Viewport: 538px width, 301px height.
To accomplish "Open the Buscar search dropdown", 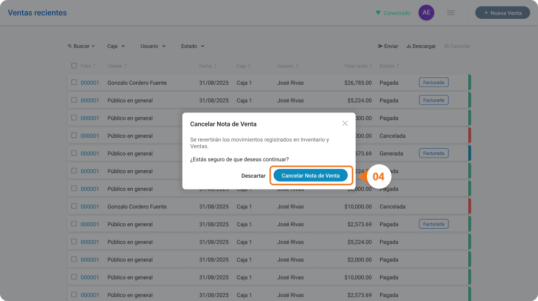I will click(x=82, y=46).
